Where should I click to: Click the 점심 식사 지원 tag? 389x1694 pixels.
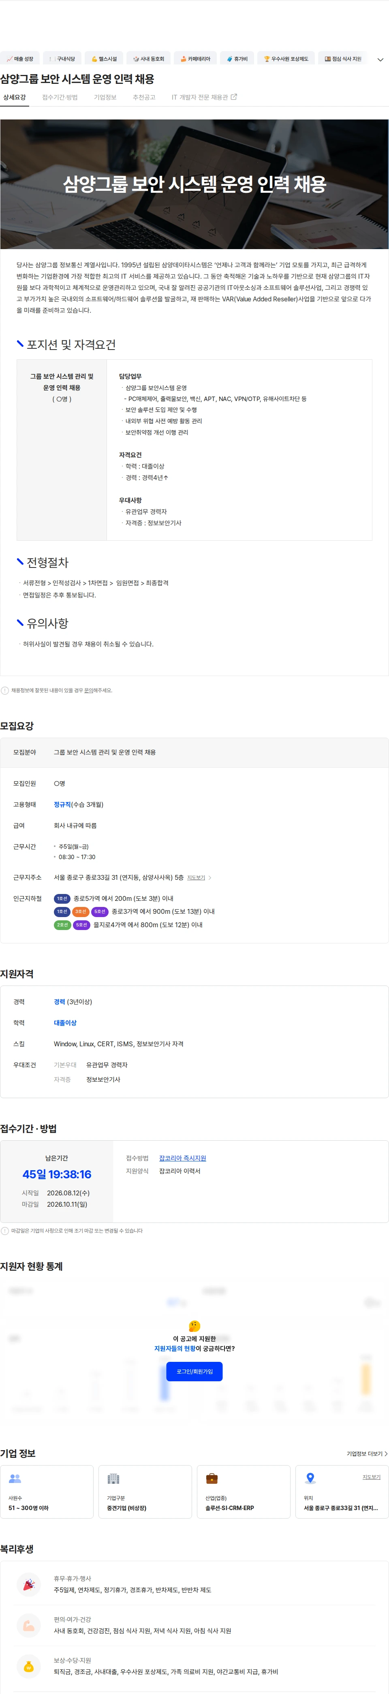pyautogui.click(x=342, y=58)
